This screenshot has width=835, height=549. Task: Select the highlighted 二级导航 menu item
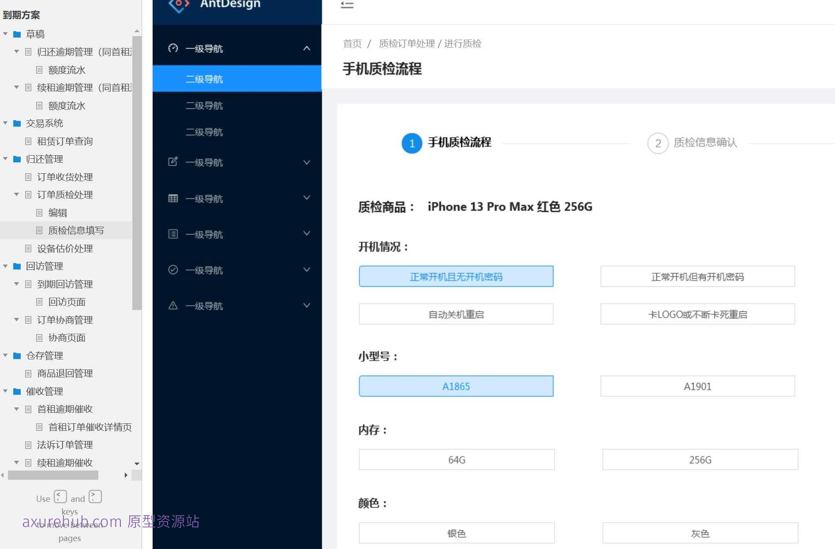coord(205,78)
